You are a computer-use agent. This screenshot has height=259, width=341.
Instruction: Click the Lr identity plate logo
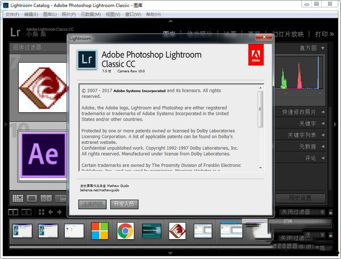tap(15, 32)
